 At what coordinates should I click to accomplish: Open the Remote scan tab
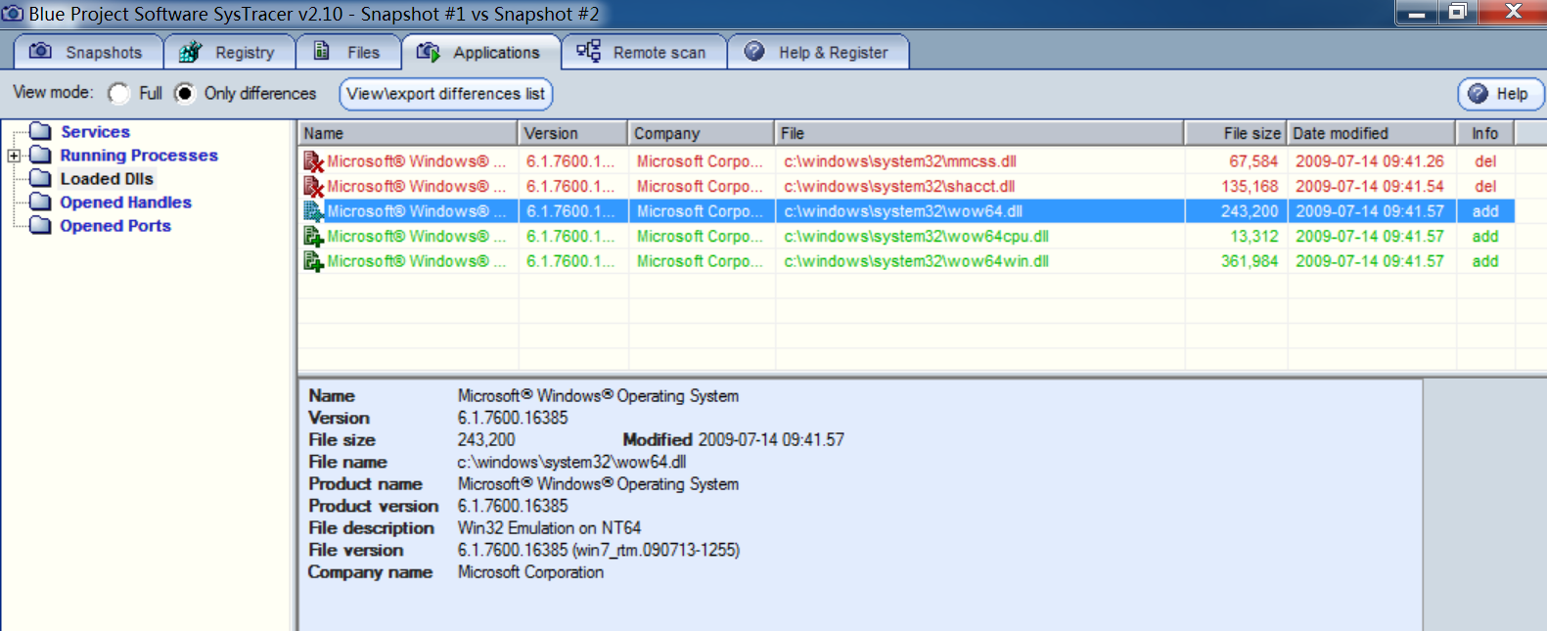[x=645, y=52]
